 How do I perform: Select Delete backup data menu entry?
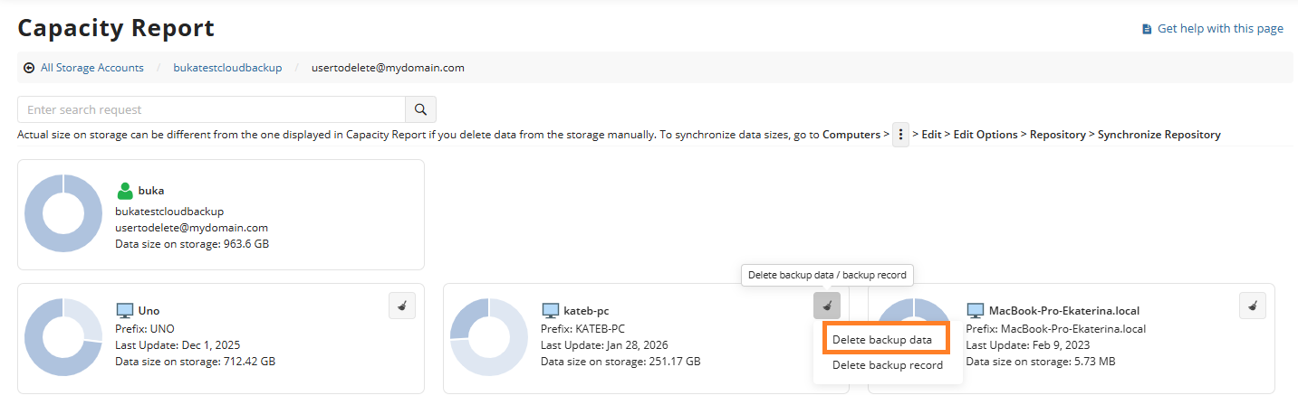[x=881, y=339]
